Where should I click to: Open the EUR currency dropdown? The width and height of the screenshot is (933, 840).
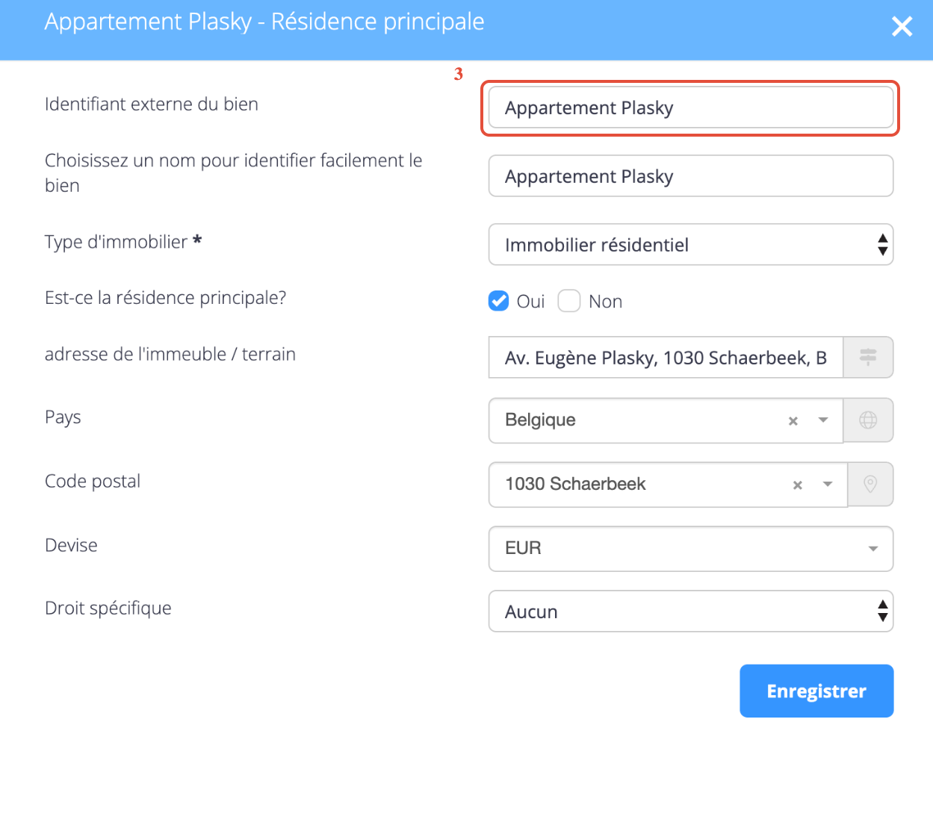click(x=691, y=549)
